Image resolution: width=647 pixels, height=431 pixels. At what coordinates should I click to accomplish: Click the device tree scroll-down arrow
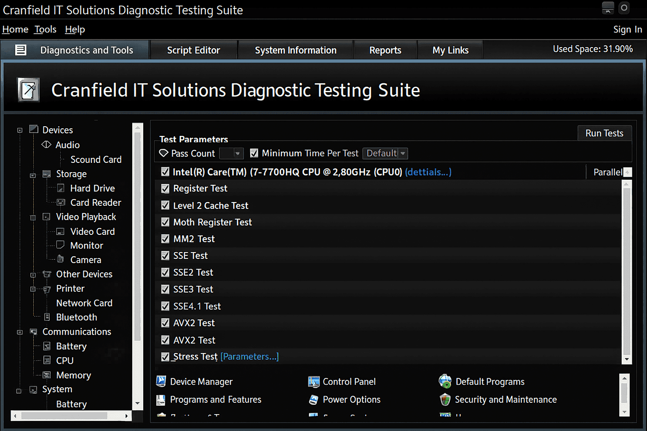pos(137,403)
